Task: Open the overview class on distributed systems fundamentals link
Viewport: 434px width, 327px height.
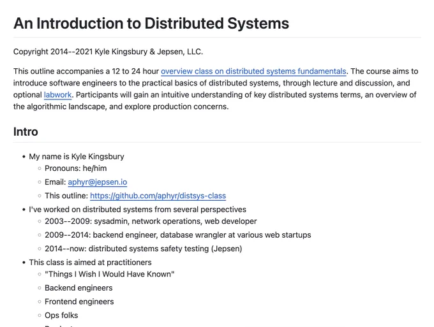Action: (x=253, y=71)
